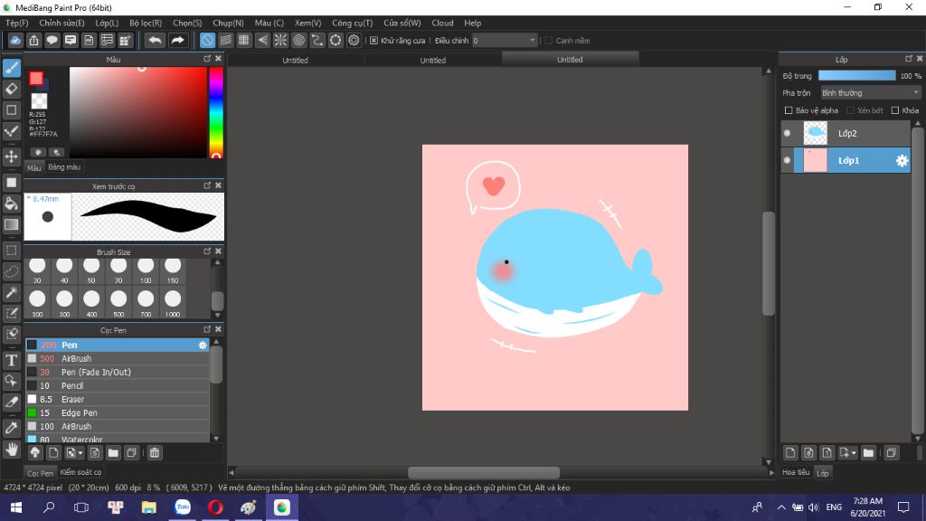The image size is (926, 521).
Task: Select the Eraser tool in left toolbar
Action: (12, 89)
